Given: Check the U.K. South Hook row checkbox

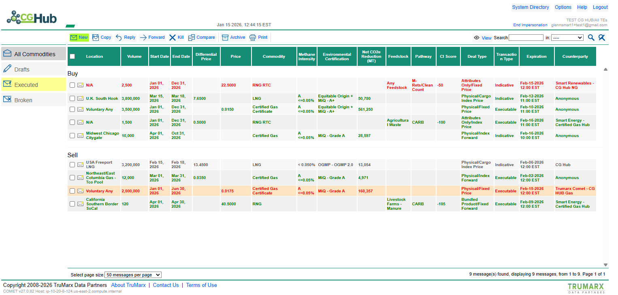Looking at the screenshot, I should 72,99.
